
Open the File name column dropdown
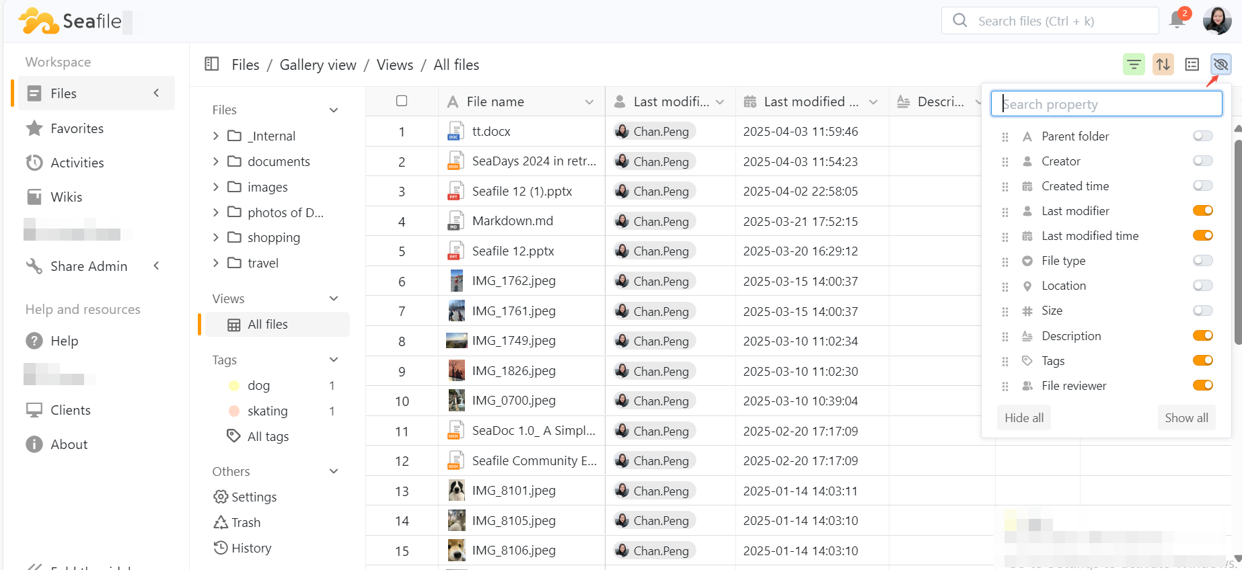tap(589, 101)
